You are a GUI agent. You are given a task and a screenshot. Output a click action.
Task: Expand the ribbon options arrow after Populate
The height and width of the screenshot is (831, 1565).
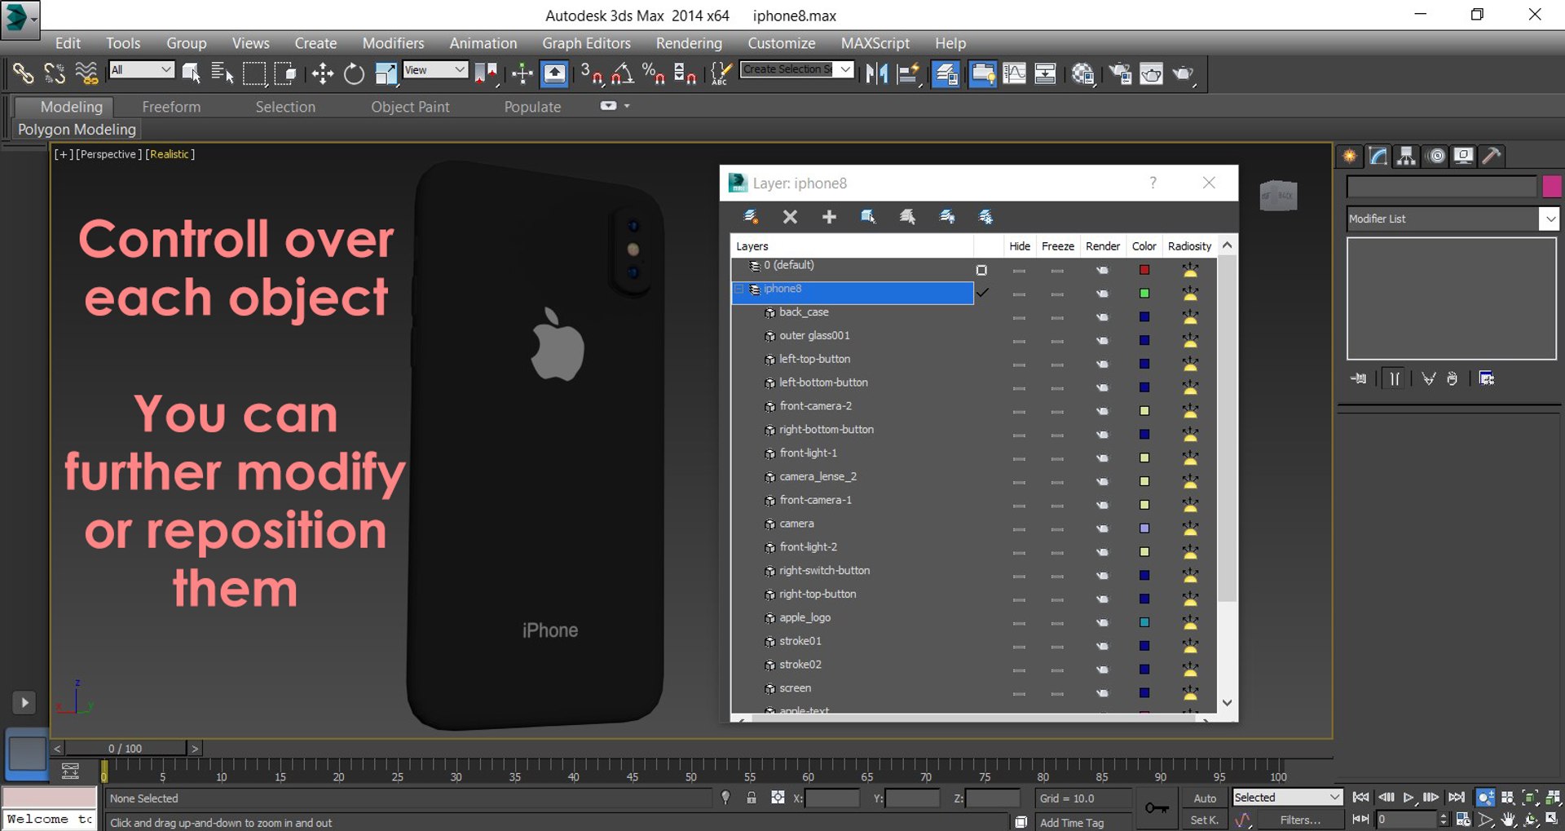coord(626,106)
